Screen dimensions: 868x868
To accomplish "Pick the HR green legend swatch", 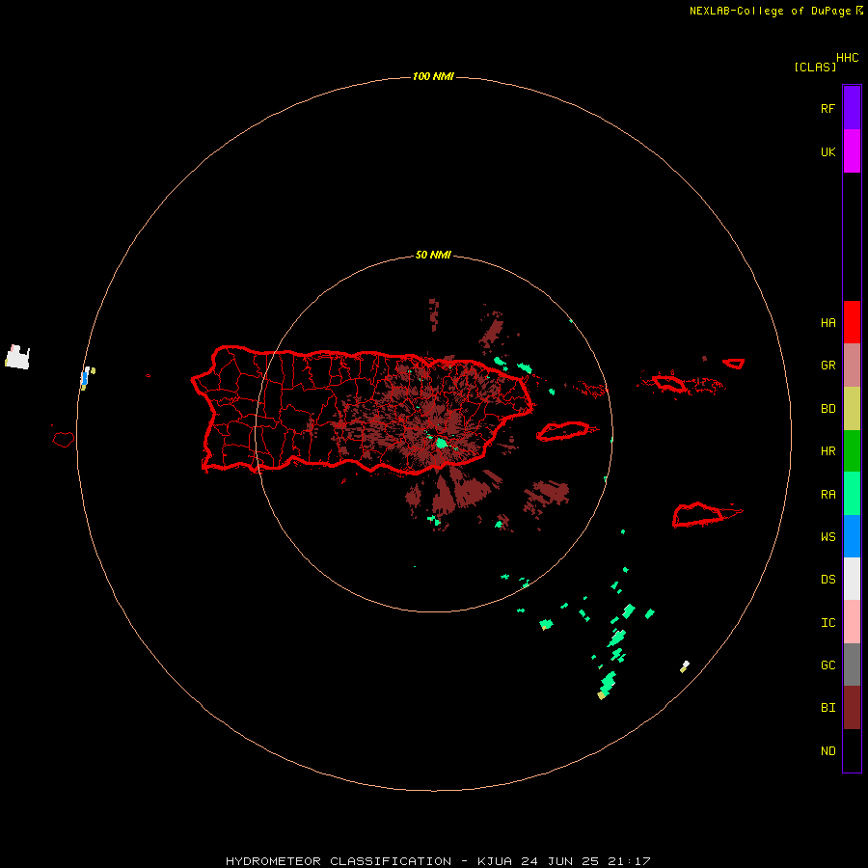I will 852,451.
